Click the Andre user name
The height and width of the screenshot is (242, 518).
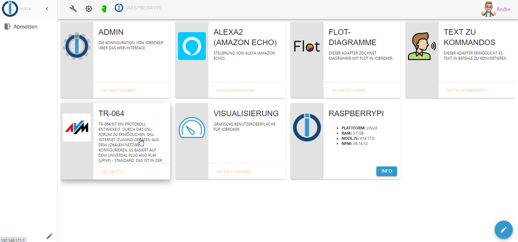(x=503, y=9)
